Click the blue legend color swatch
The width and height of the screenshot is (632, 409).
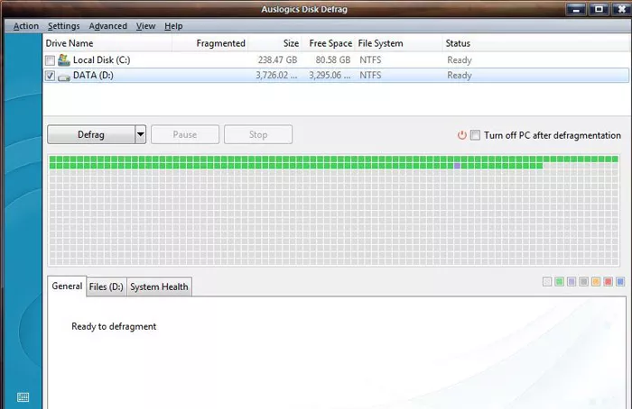pos(620,281)
